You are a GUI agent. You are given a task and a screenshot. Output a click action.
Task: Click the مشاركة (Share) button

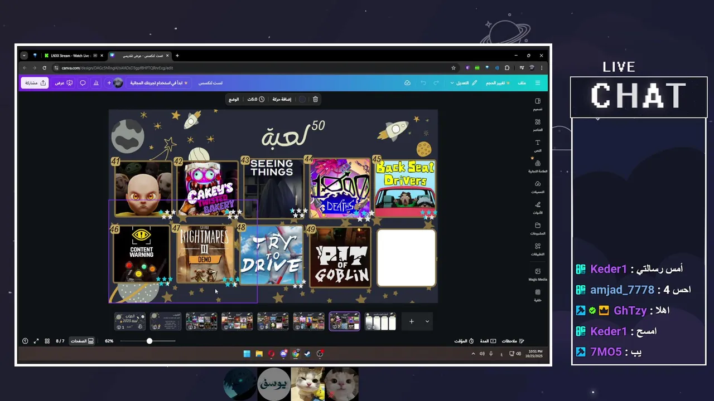tap(35, 83)
